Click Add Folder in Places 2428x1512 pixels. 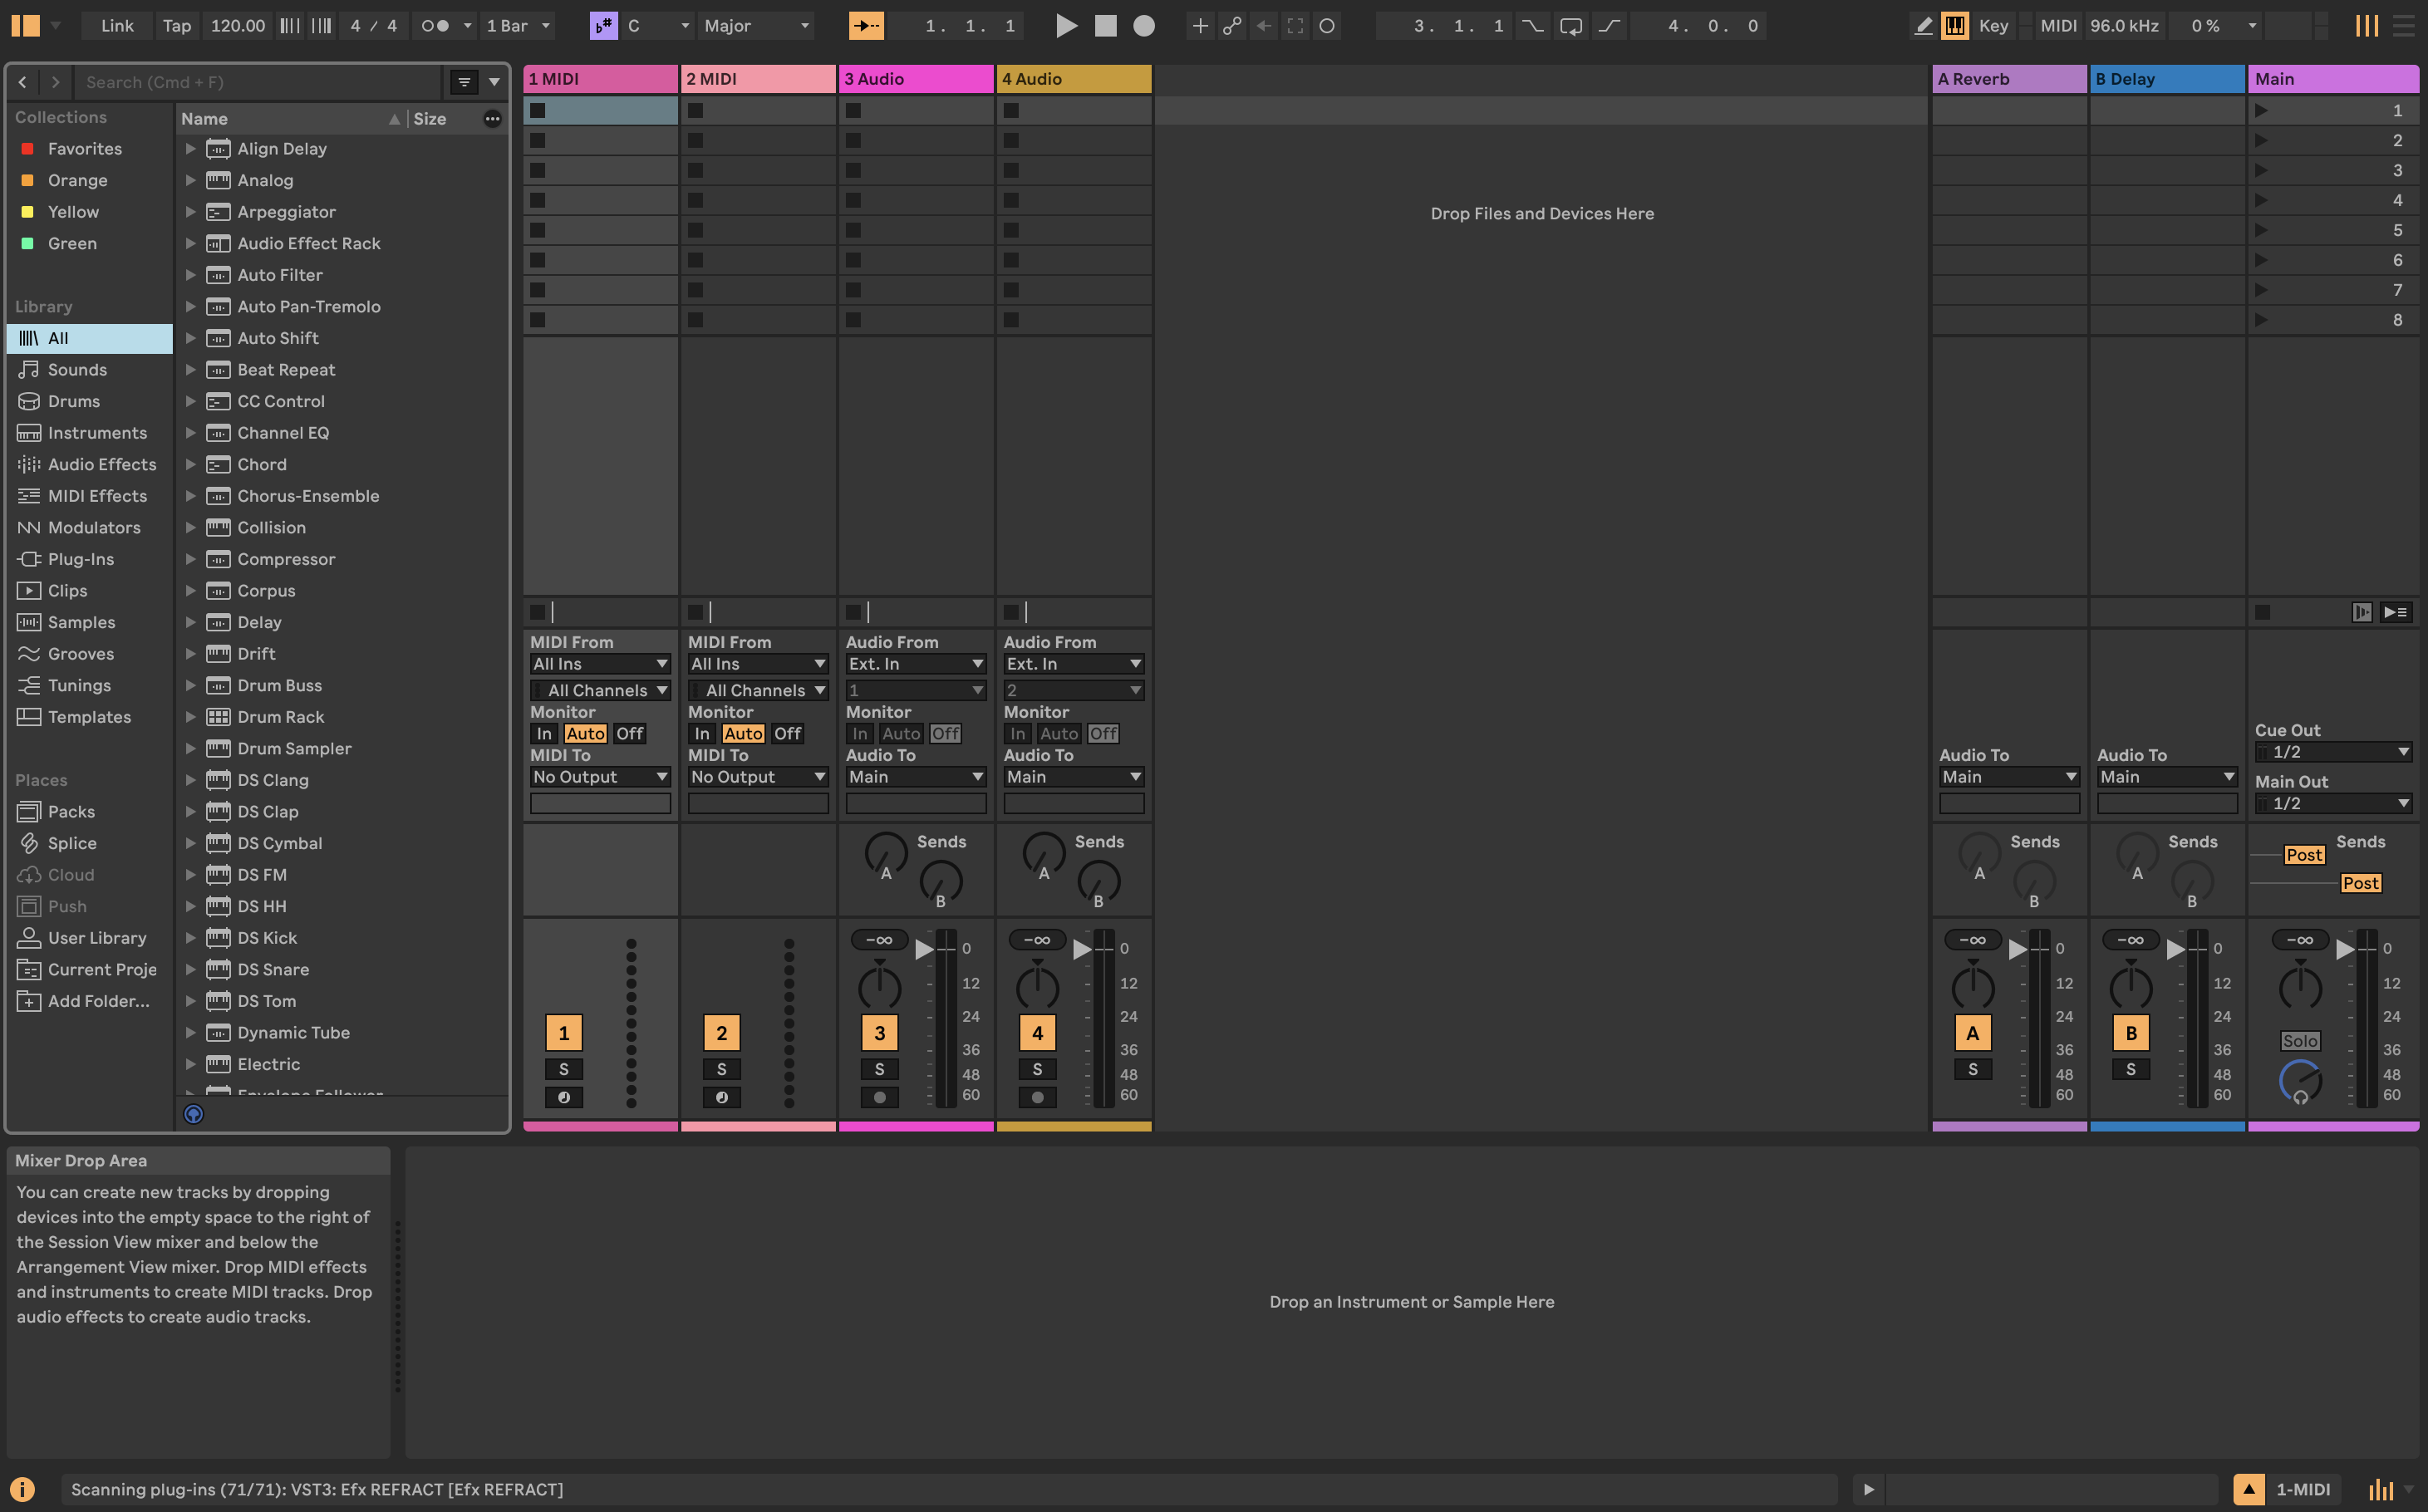[97, 1001]
